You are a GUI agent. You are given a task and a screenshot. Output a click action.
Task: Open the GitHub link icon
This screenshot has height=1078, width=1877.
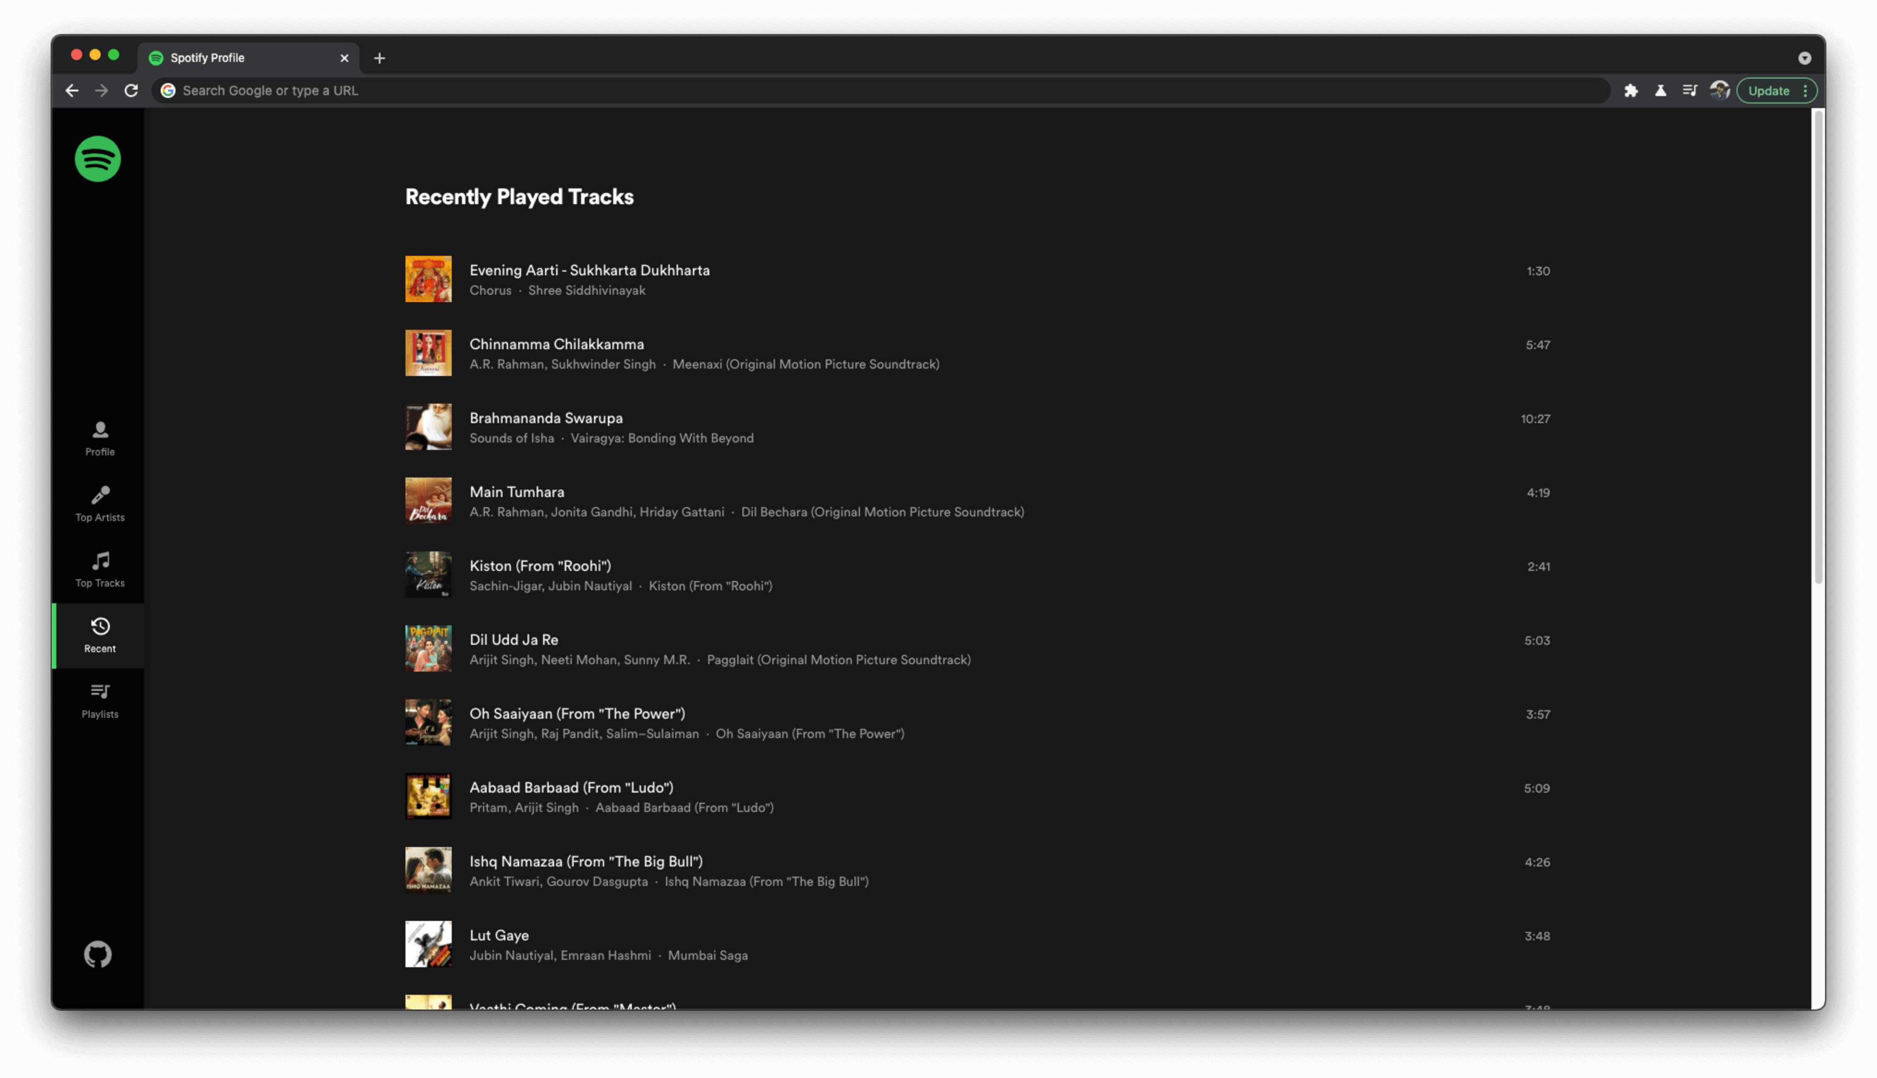tap(98, 954)
